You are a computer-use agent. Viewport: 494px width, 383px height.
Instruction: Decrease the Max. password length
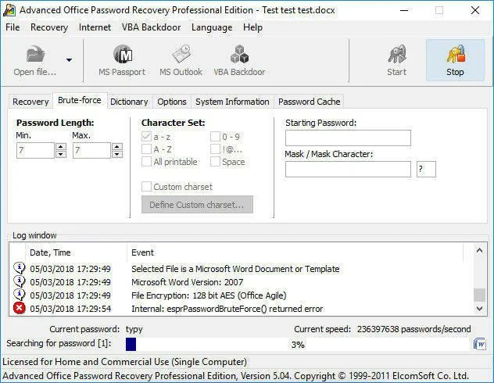coord(117,154)
